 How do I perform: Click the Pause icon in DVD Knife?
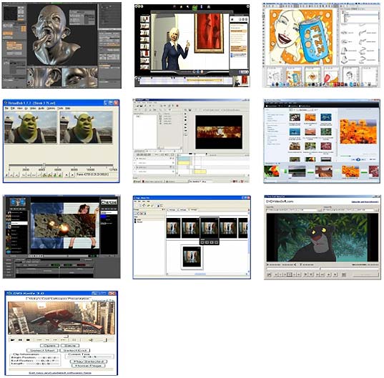[x=20, y=340]
